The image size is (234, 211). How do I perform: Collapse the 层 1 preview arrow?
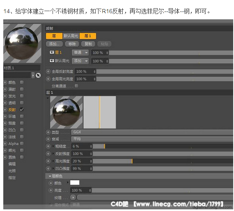pyautogui.click(x=48, y=98)
